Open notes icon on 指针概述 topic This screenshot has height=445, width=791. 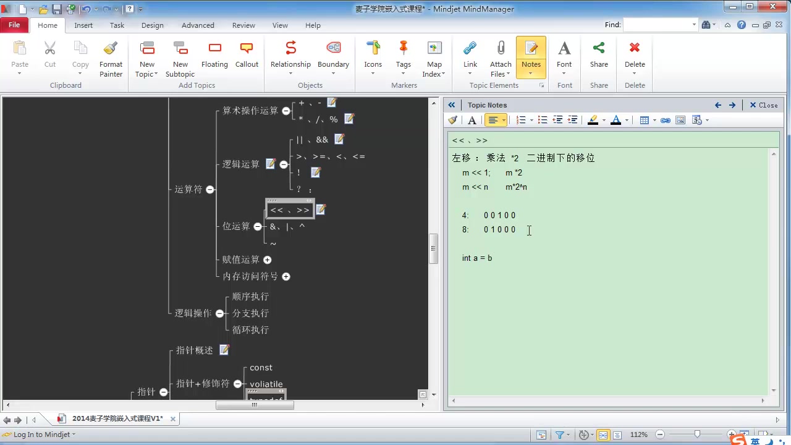point(224,350)
